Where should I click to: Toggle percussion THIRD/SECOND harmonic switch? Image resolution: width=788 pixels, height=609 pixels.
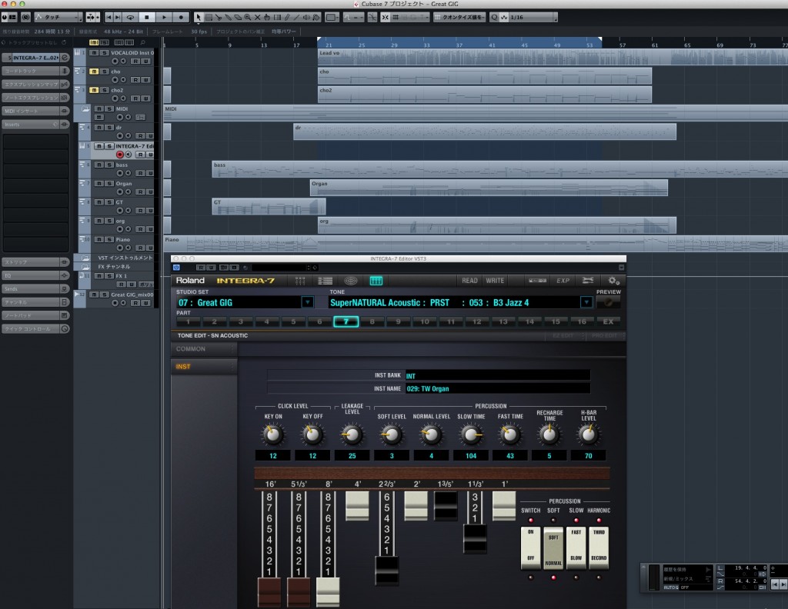(x=599, y=547)
